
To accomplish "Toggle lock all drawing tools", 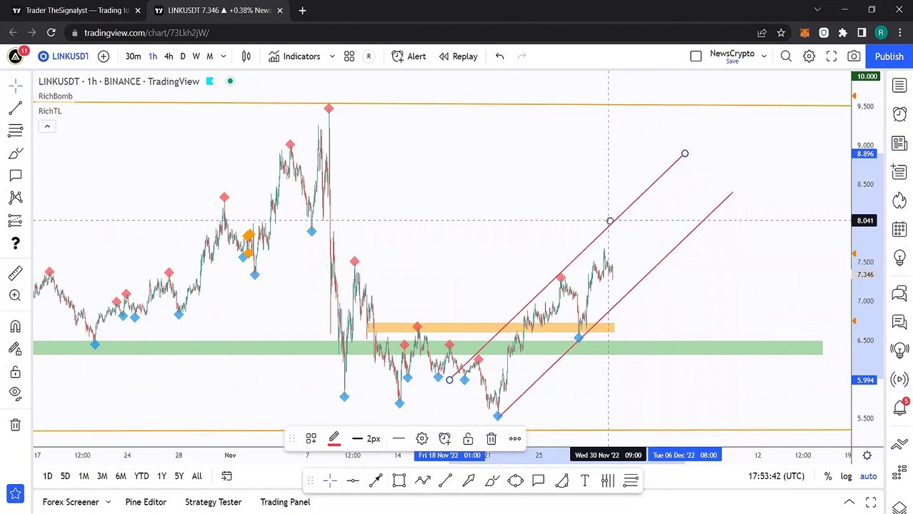I will (15, 371).
